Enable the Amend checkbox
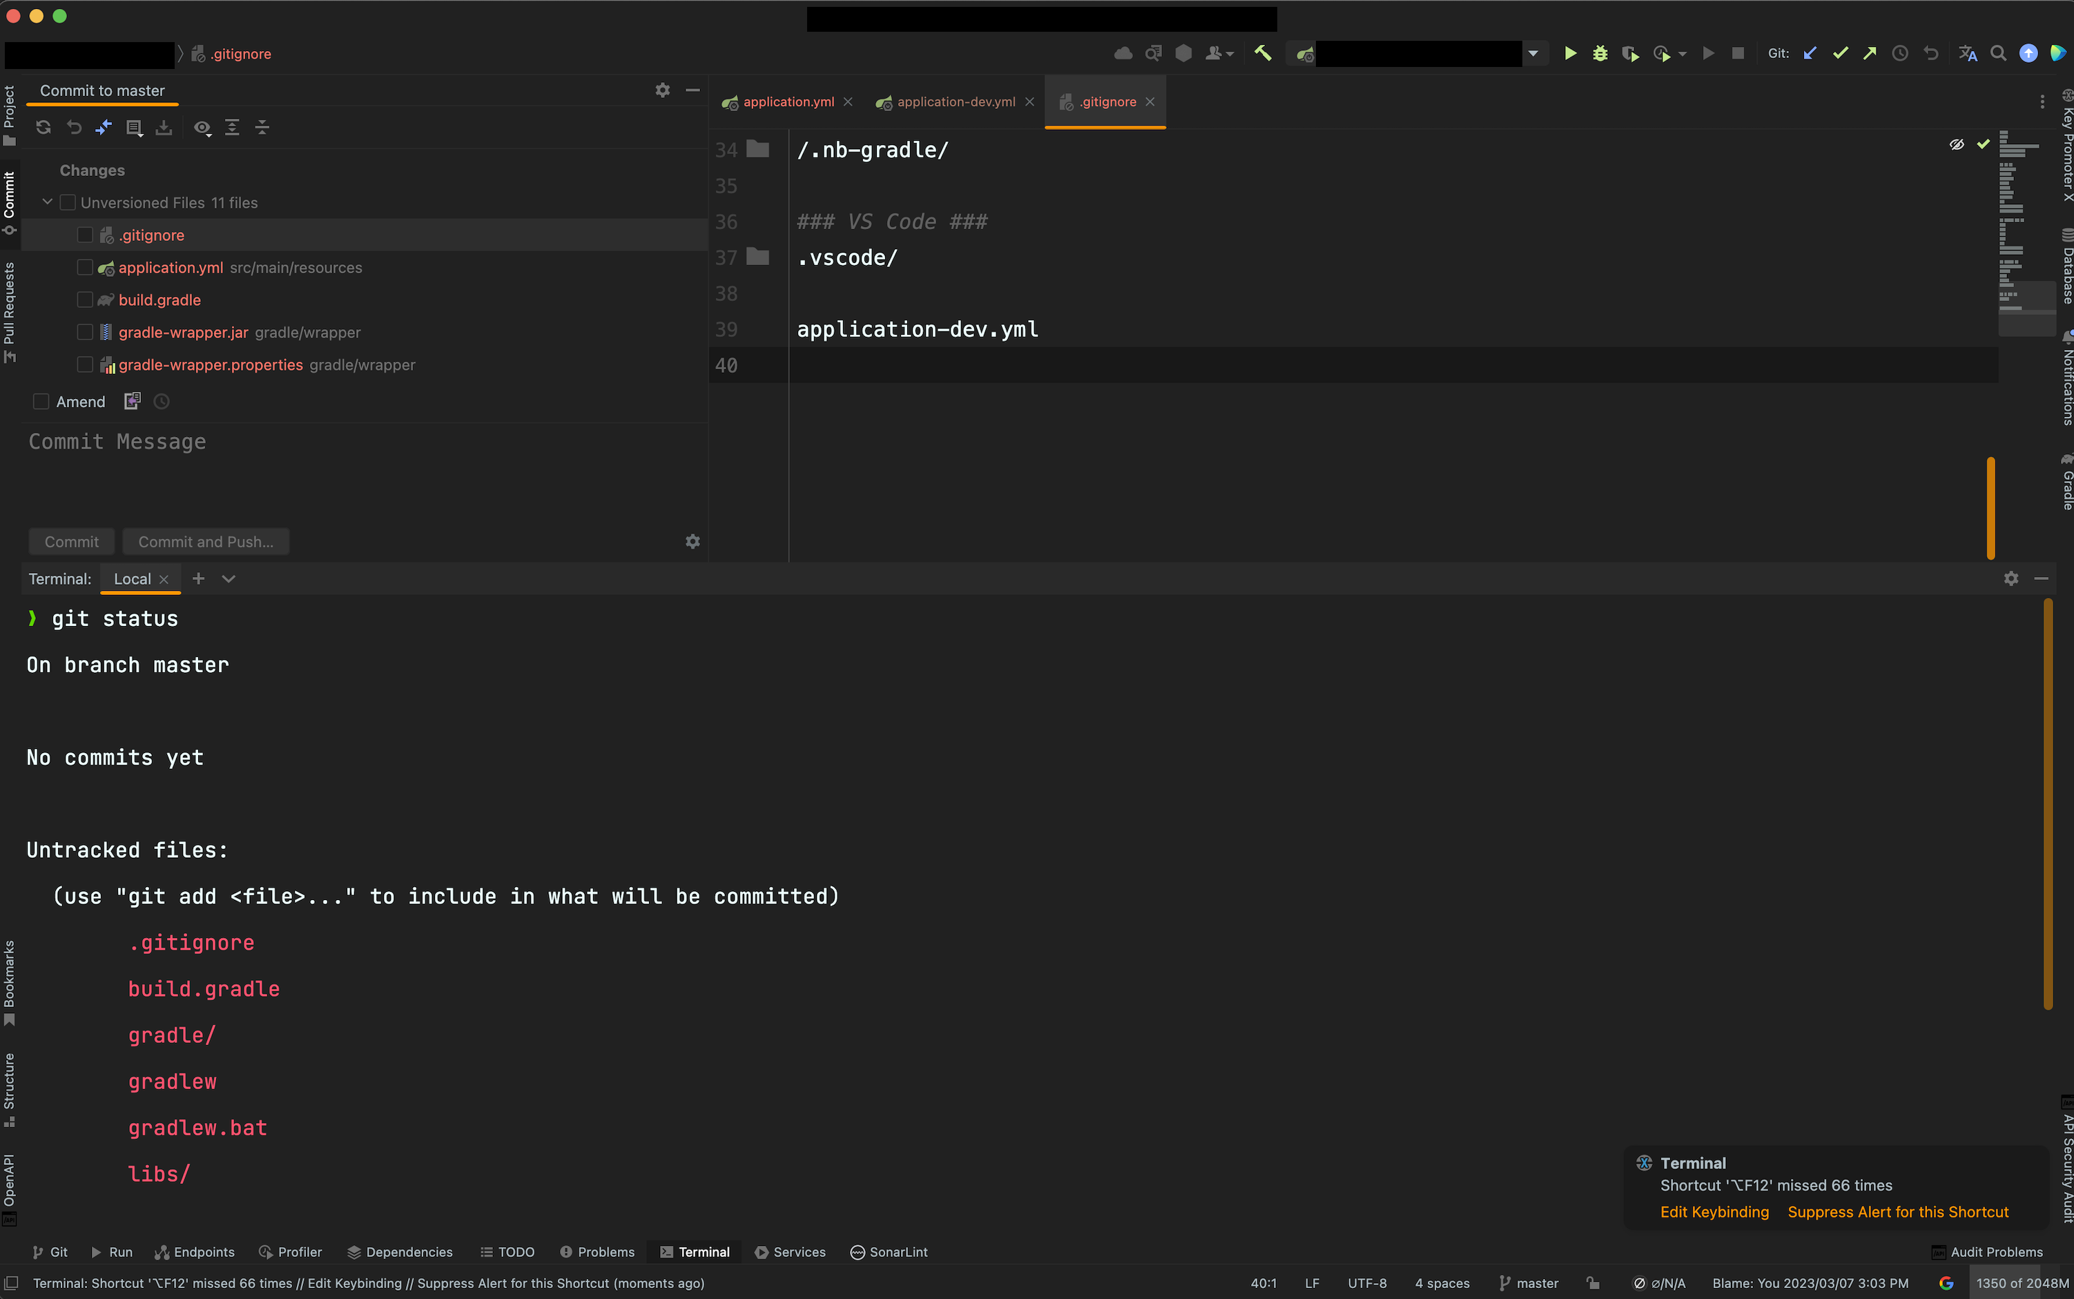This screenshot has width=2074, height=1299. point(41,401)
